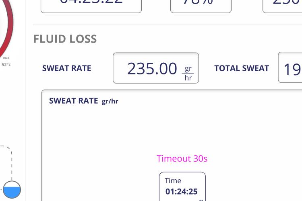This screenshot has width=302, height=201.
Task: Click the Time label inside tooltip
Action: tap(173, 181)
